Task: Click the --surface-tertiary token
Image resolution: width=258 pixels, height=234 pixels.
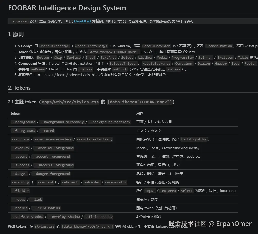Action: point(95,139)
